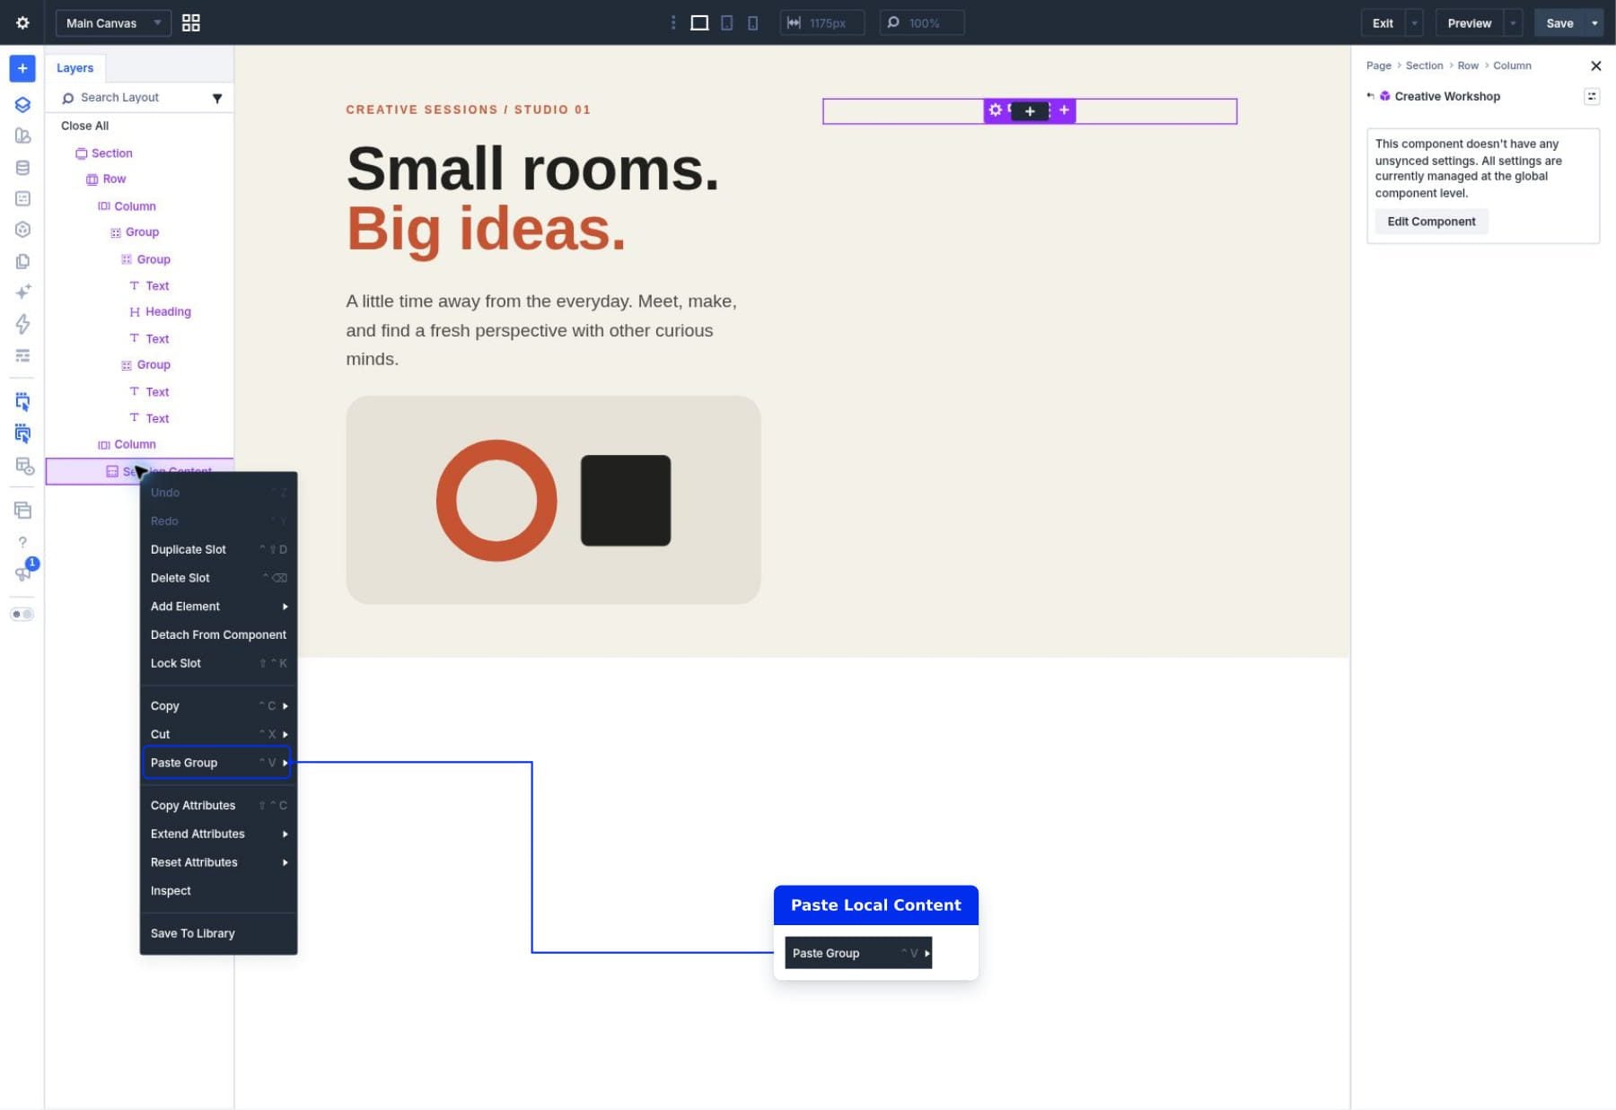Go to Section in the breadcrumb

(x=1424, y=66)
